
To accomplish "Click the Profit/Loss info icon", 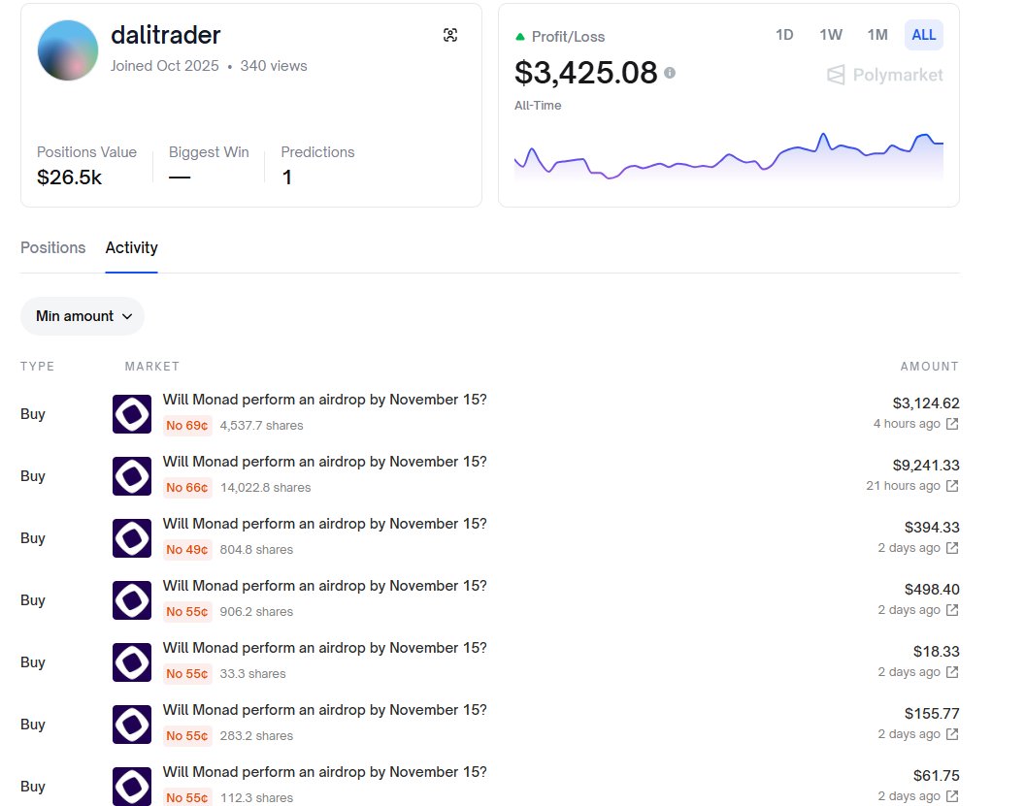I will pyautogui.click(x=670, y=73).
